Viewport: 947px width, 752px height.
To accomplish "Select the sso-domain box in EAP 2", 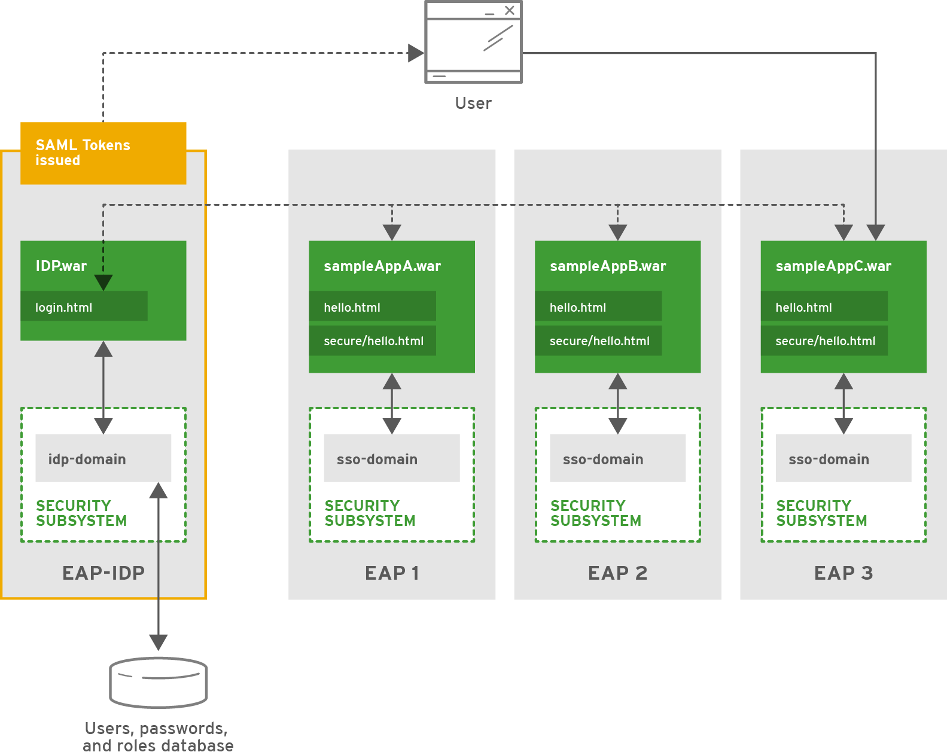I will [617, 459].
